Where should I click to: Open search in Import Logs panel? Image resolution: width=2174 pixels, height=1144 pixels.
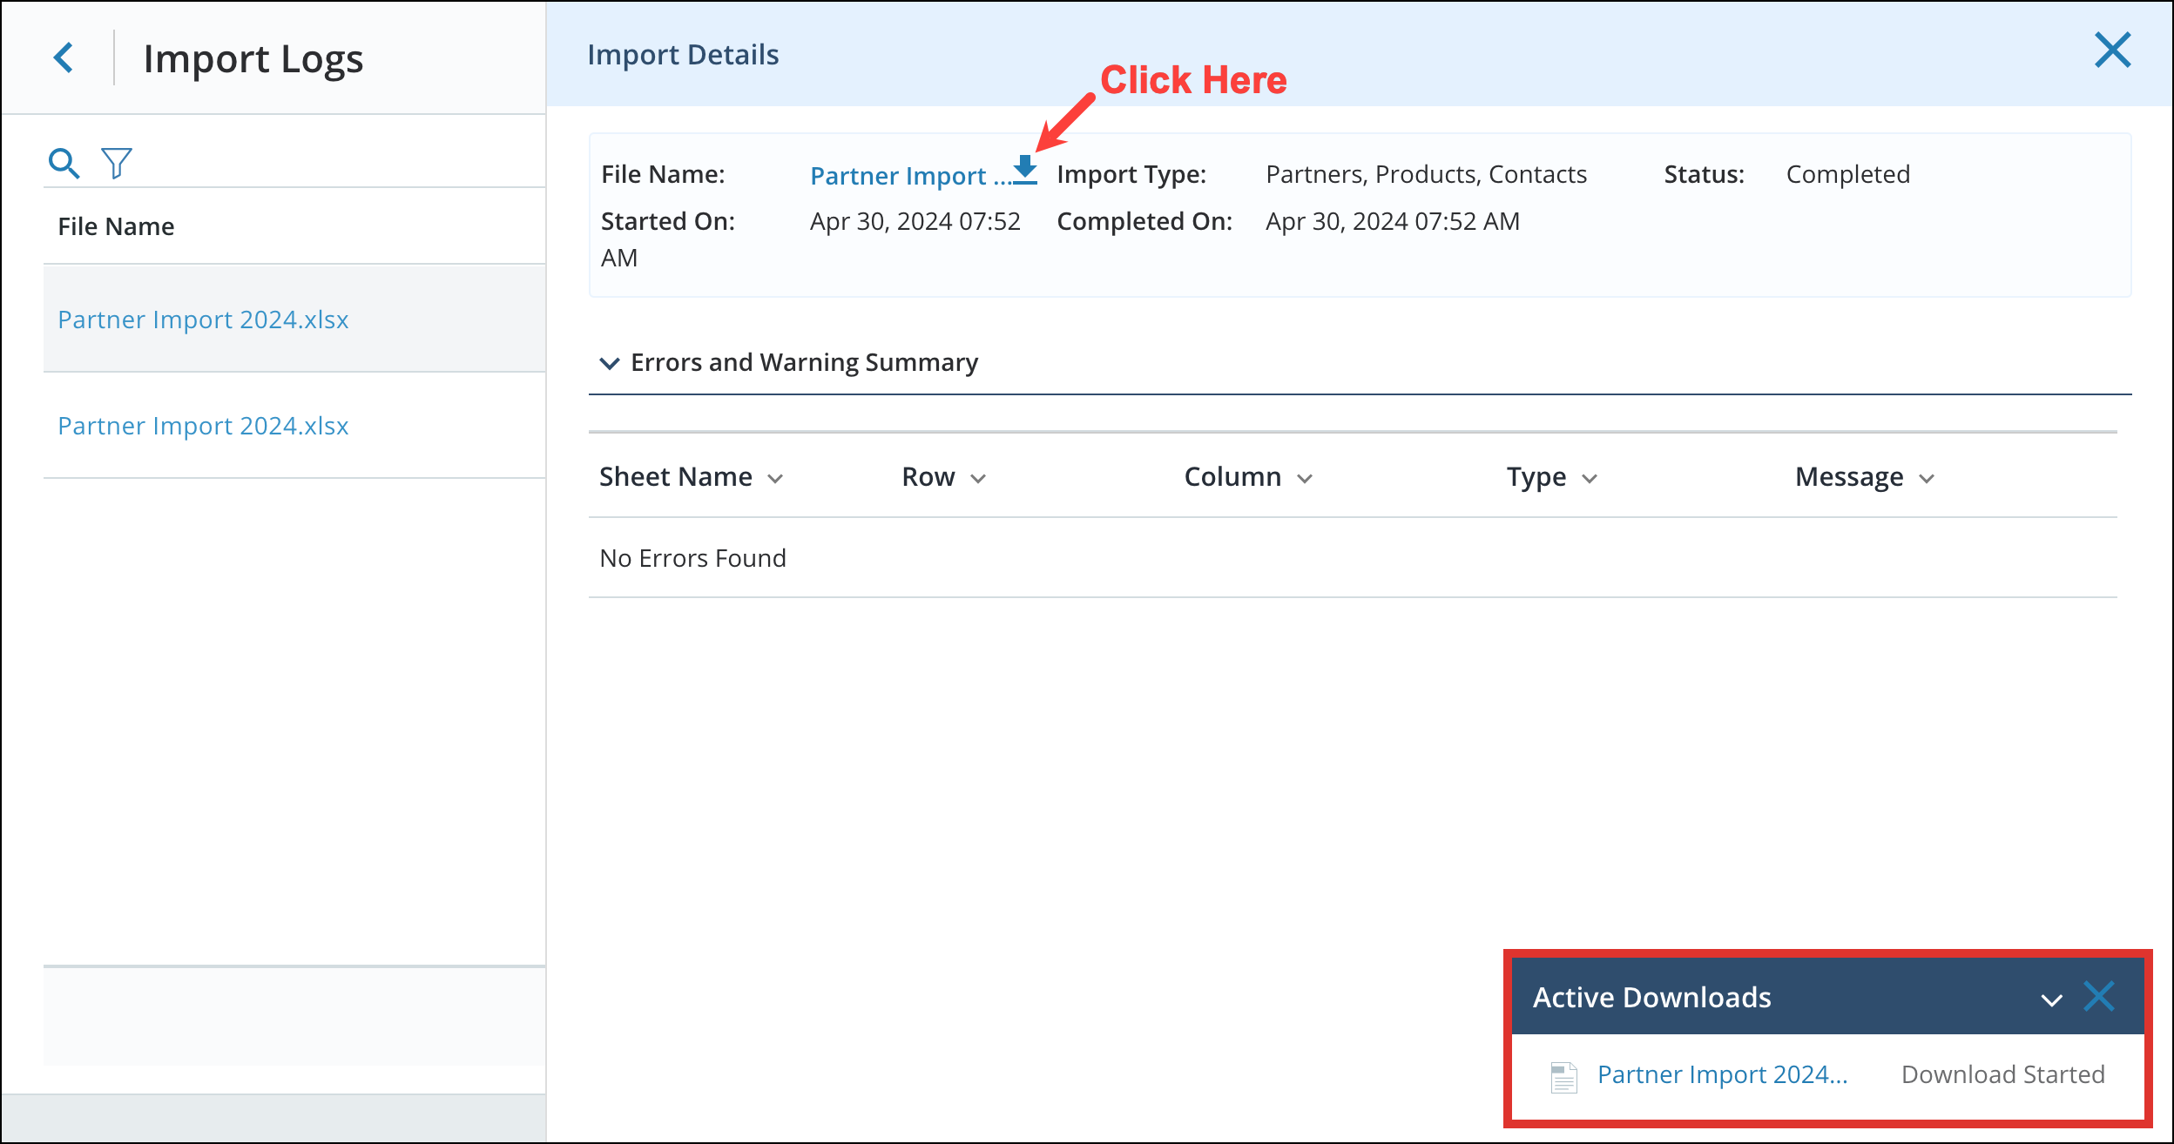coord(64,163)
